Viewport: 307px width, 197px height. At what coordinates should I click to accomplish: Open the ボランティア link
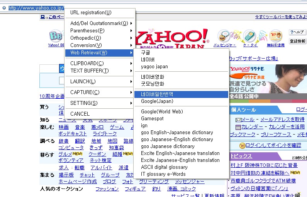point(71,160)
